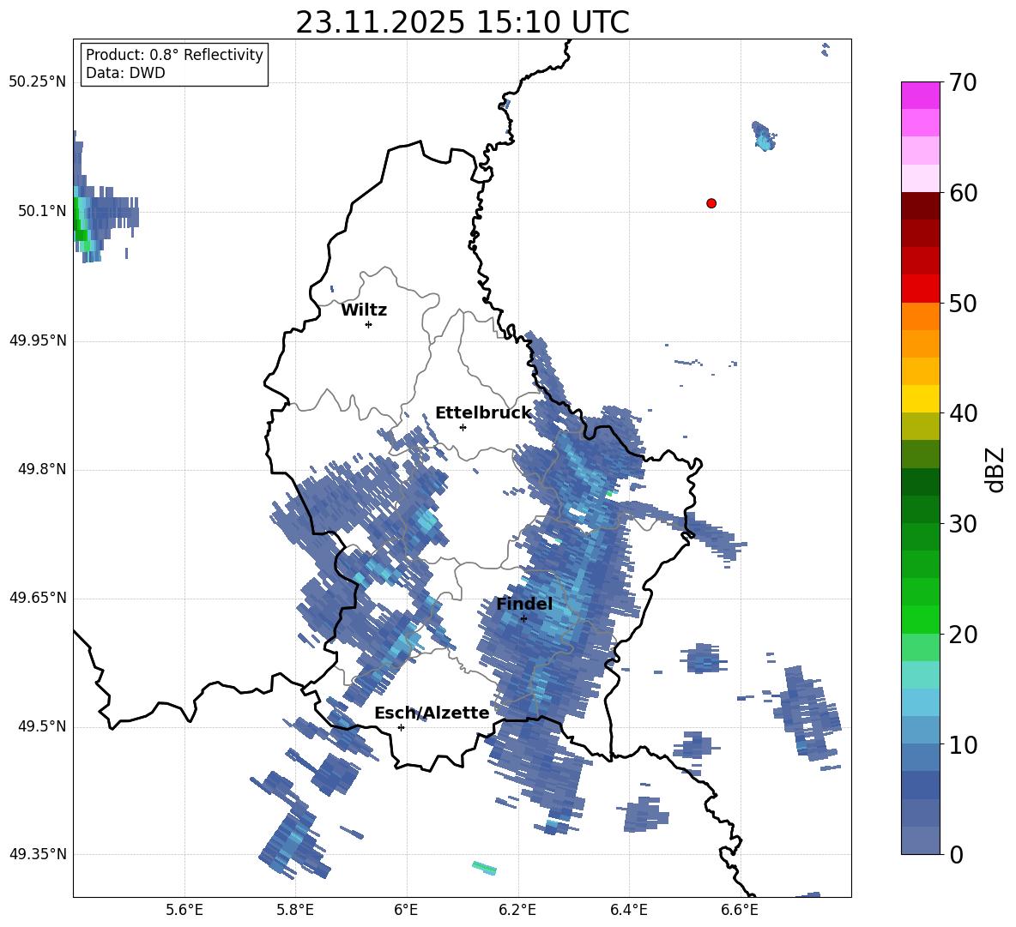Viewport: 1016px width, 927px height.
Task: Click the 'Data: DWD' text
Action: [125, 73]
